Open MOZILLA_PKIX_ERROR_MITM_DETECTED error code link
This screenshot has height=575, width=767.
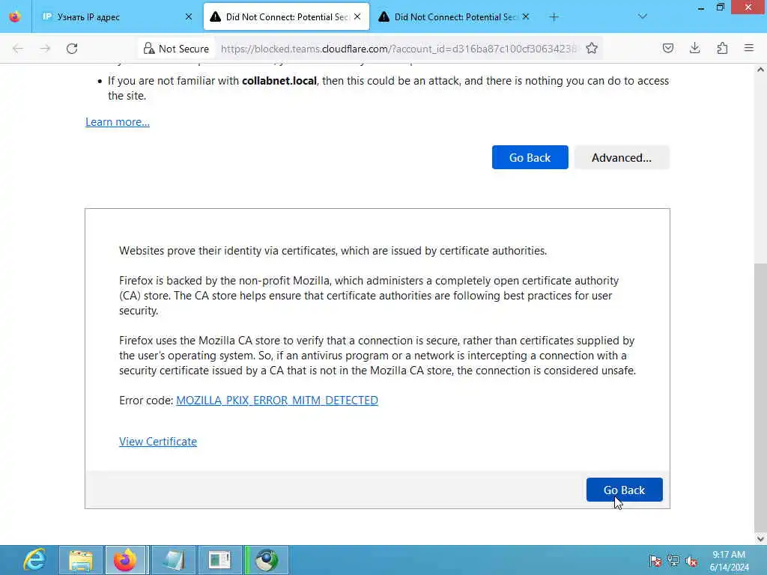click(x=277, y=401)
